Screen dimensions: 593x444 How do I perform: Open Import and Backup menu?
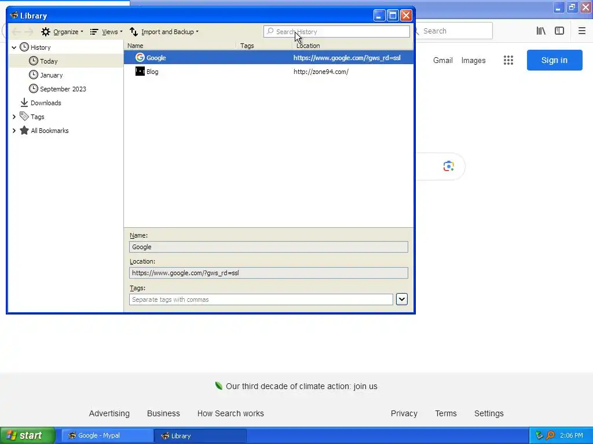pyautogui.click(x=164, y=32)
